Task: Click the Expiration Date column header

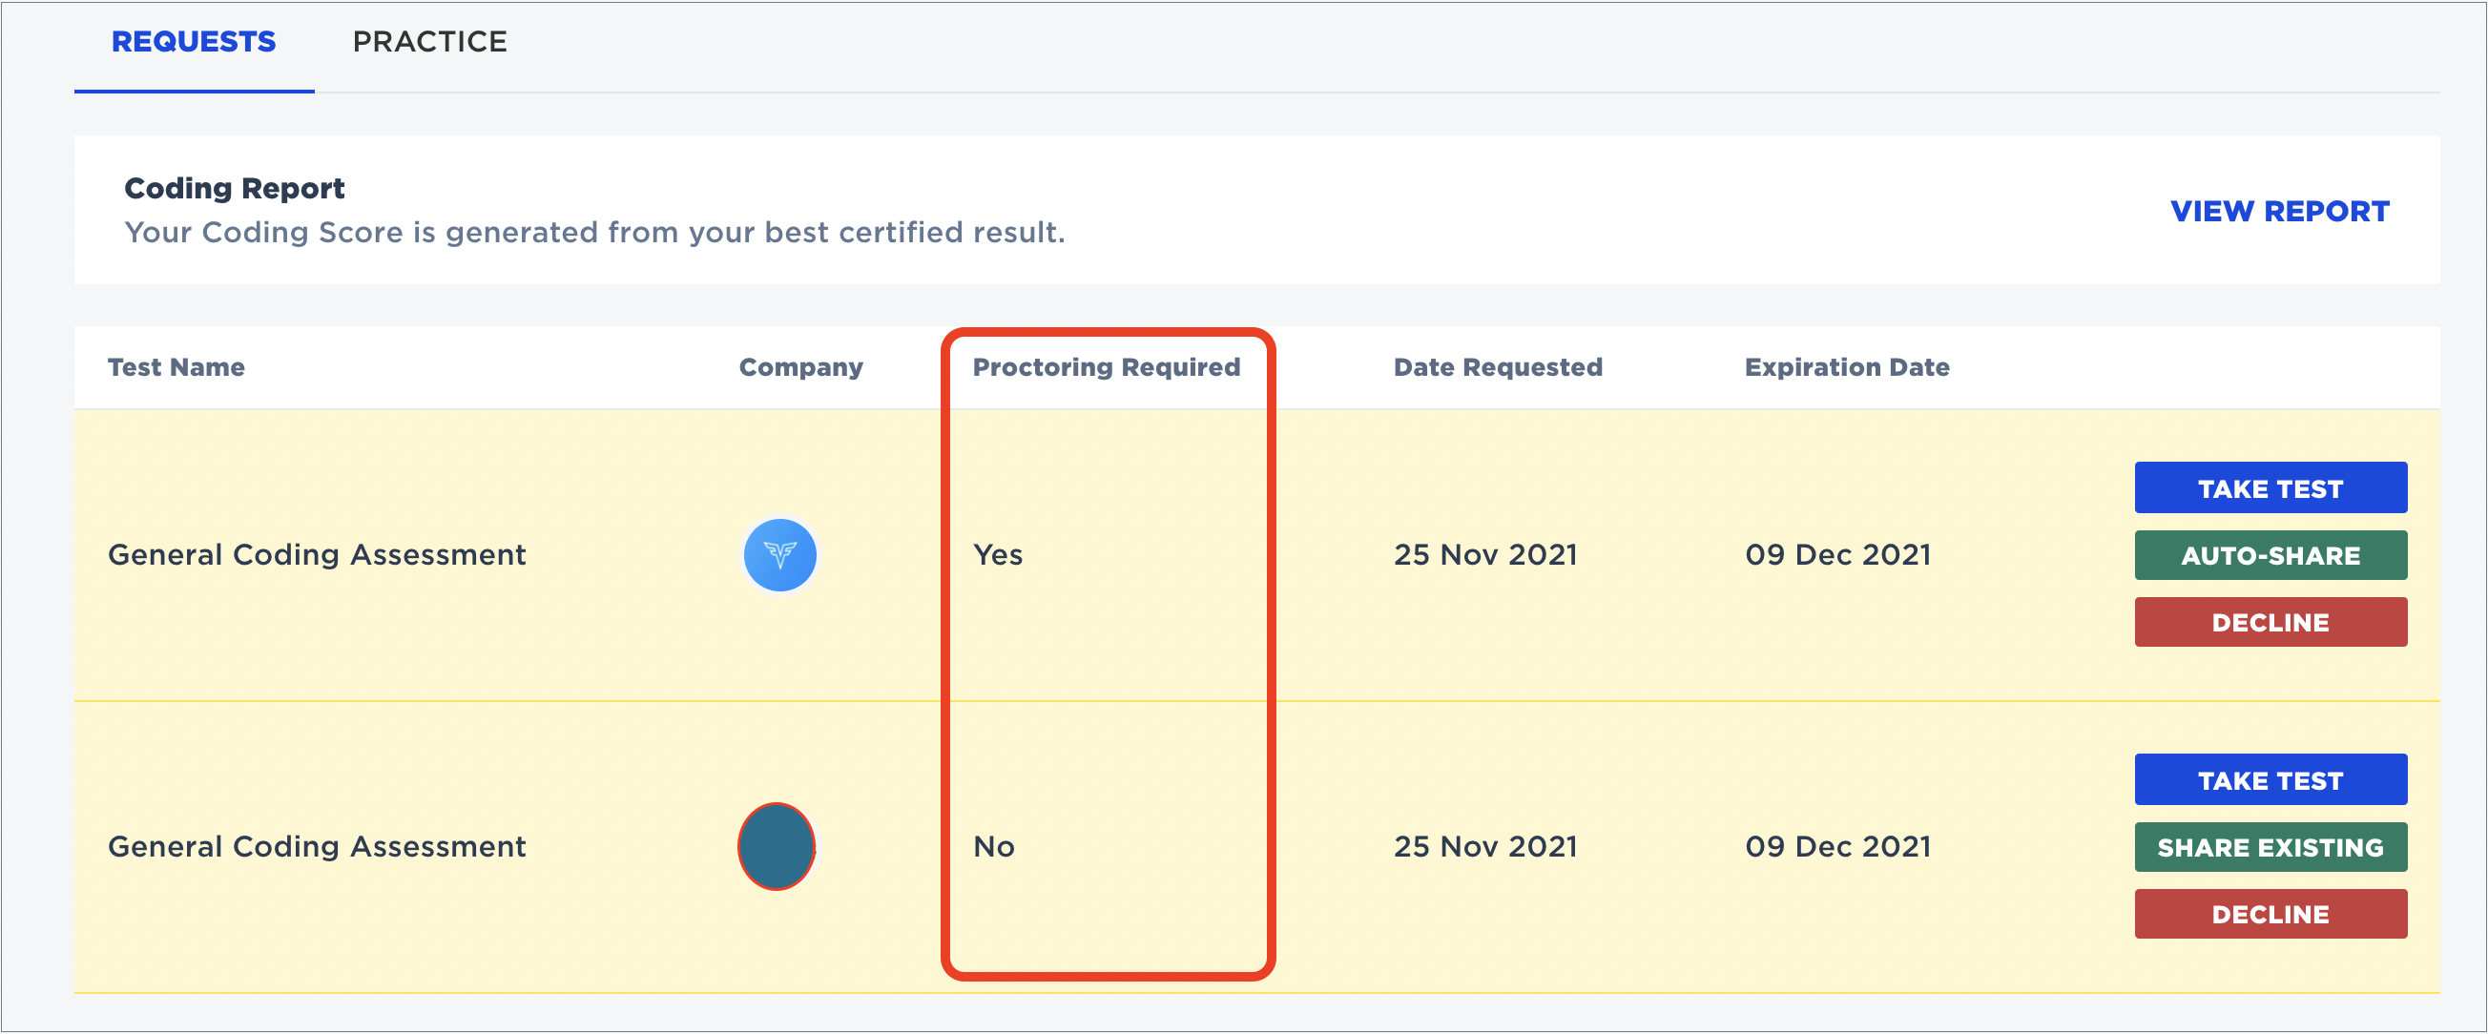Action: coord(1847,367)
